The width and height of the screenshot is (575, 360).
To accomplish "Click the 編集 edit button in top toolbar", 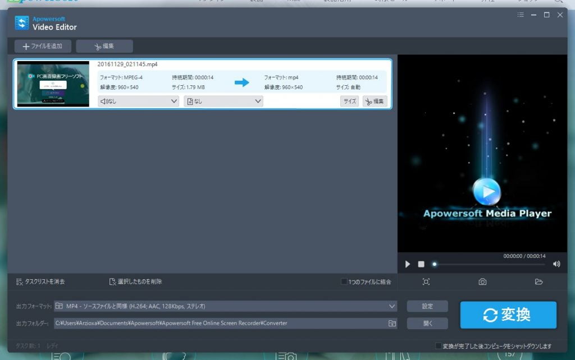I will tap(104, 46).
